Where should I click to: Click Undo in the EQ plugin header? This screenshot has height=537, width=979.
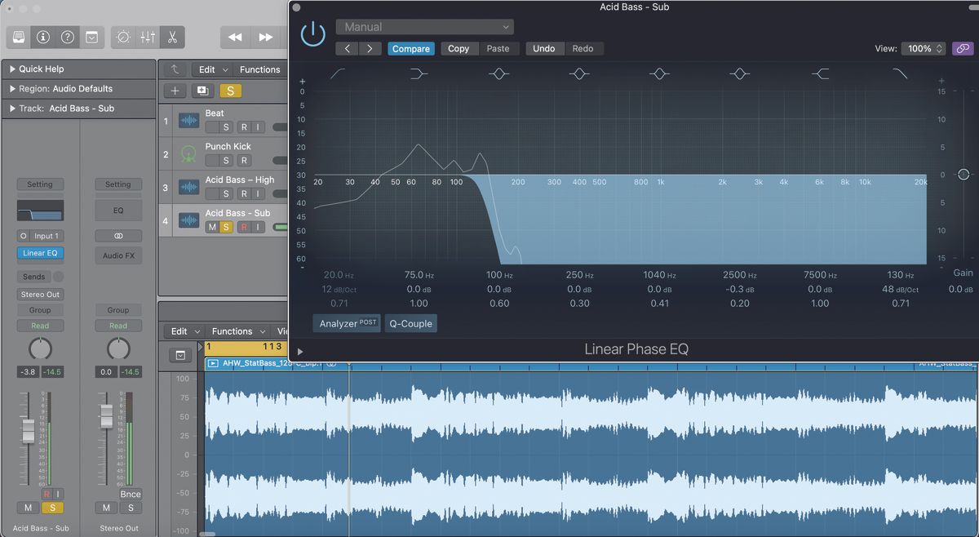tap(544, 48)
